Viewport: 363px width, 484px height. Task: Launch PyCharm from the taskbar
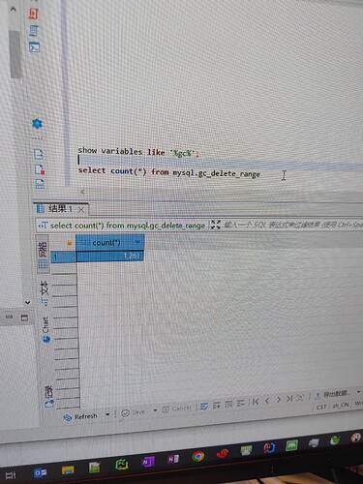point(122,465)
